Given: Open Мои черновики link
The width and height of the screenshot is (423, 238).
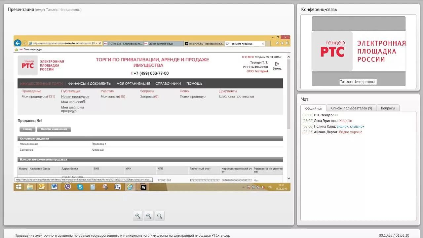Looking at the screenshot, I should pos(73,102).
